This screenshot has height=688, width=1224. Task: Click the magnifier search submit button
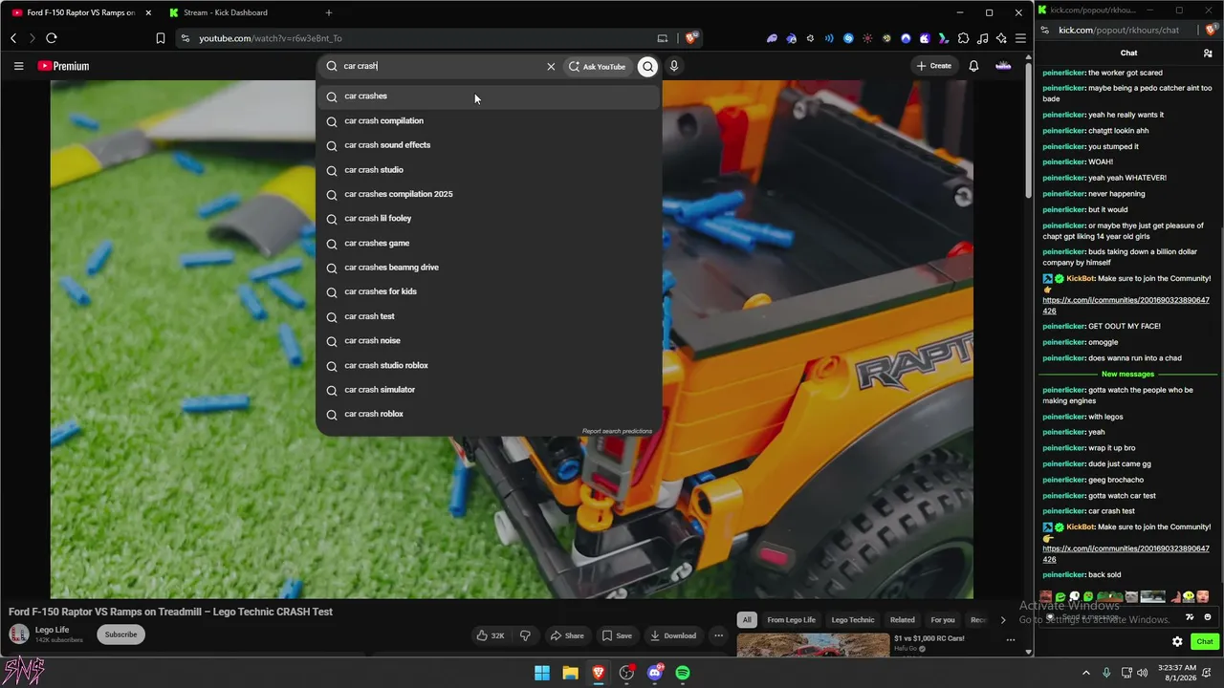pyautogui.click(x=647, y=67)
